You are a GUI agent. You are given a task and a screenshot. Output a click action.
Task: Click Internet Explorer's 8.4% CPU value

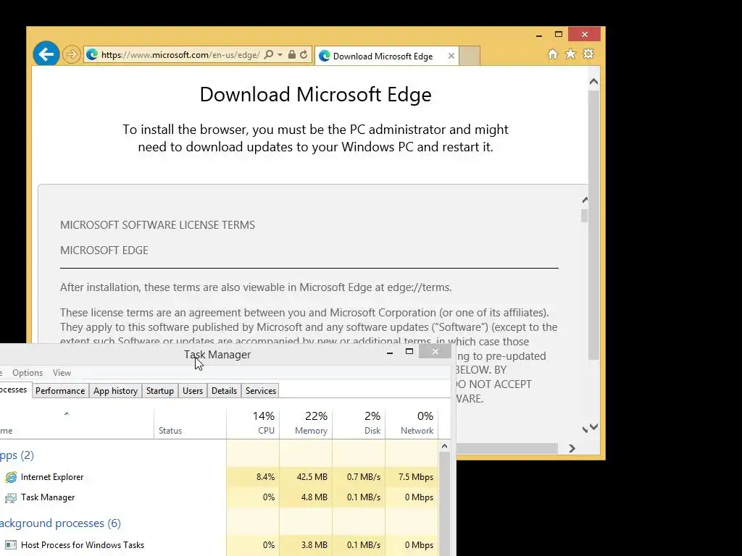click(265, 477)
